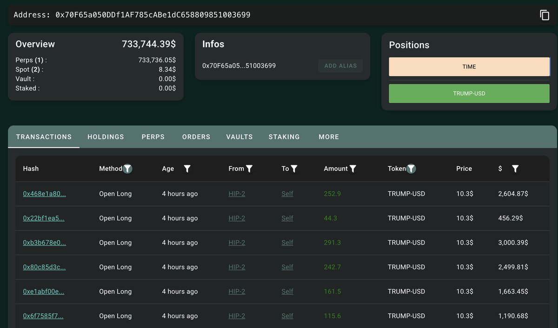
Task: Filter transactions by To column
Action: pyautogui.click(x=294, y=169)
